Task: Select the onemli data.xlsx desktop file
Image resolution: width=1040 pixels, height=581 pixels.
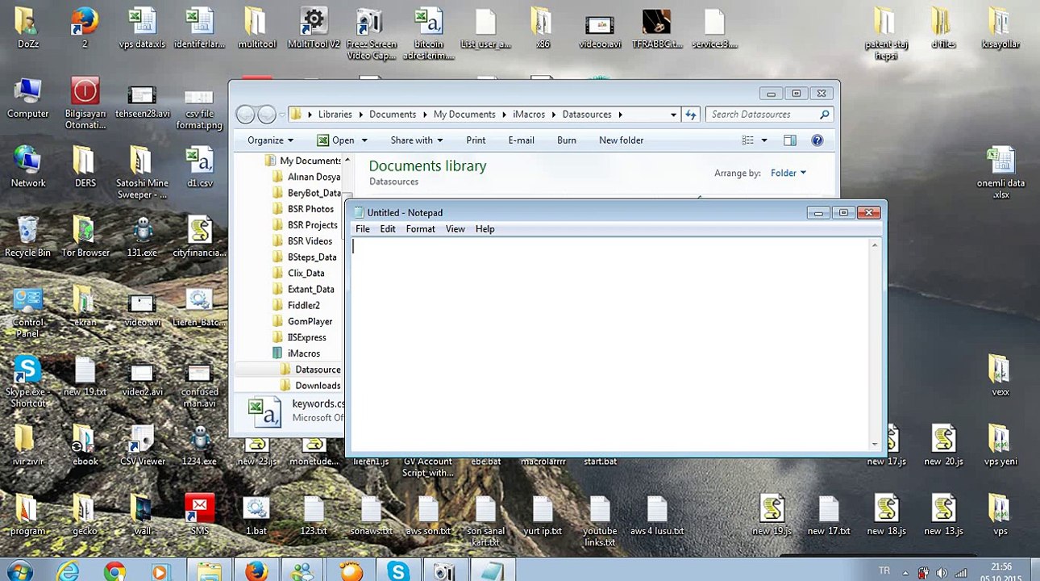Action: click(1000, 173)
